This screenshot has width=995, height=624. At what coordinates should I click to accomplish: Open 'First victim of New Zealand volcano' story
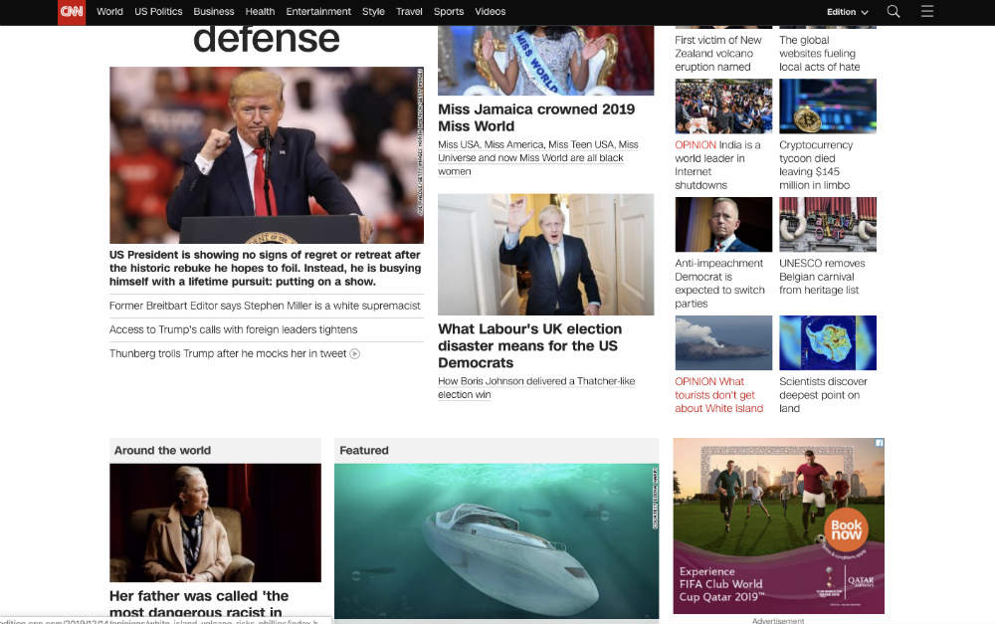717,54
